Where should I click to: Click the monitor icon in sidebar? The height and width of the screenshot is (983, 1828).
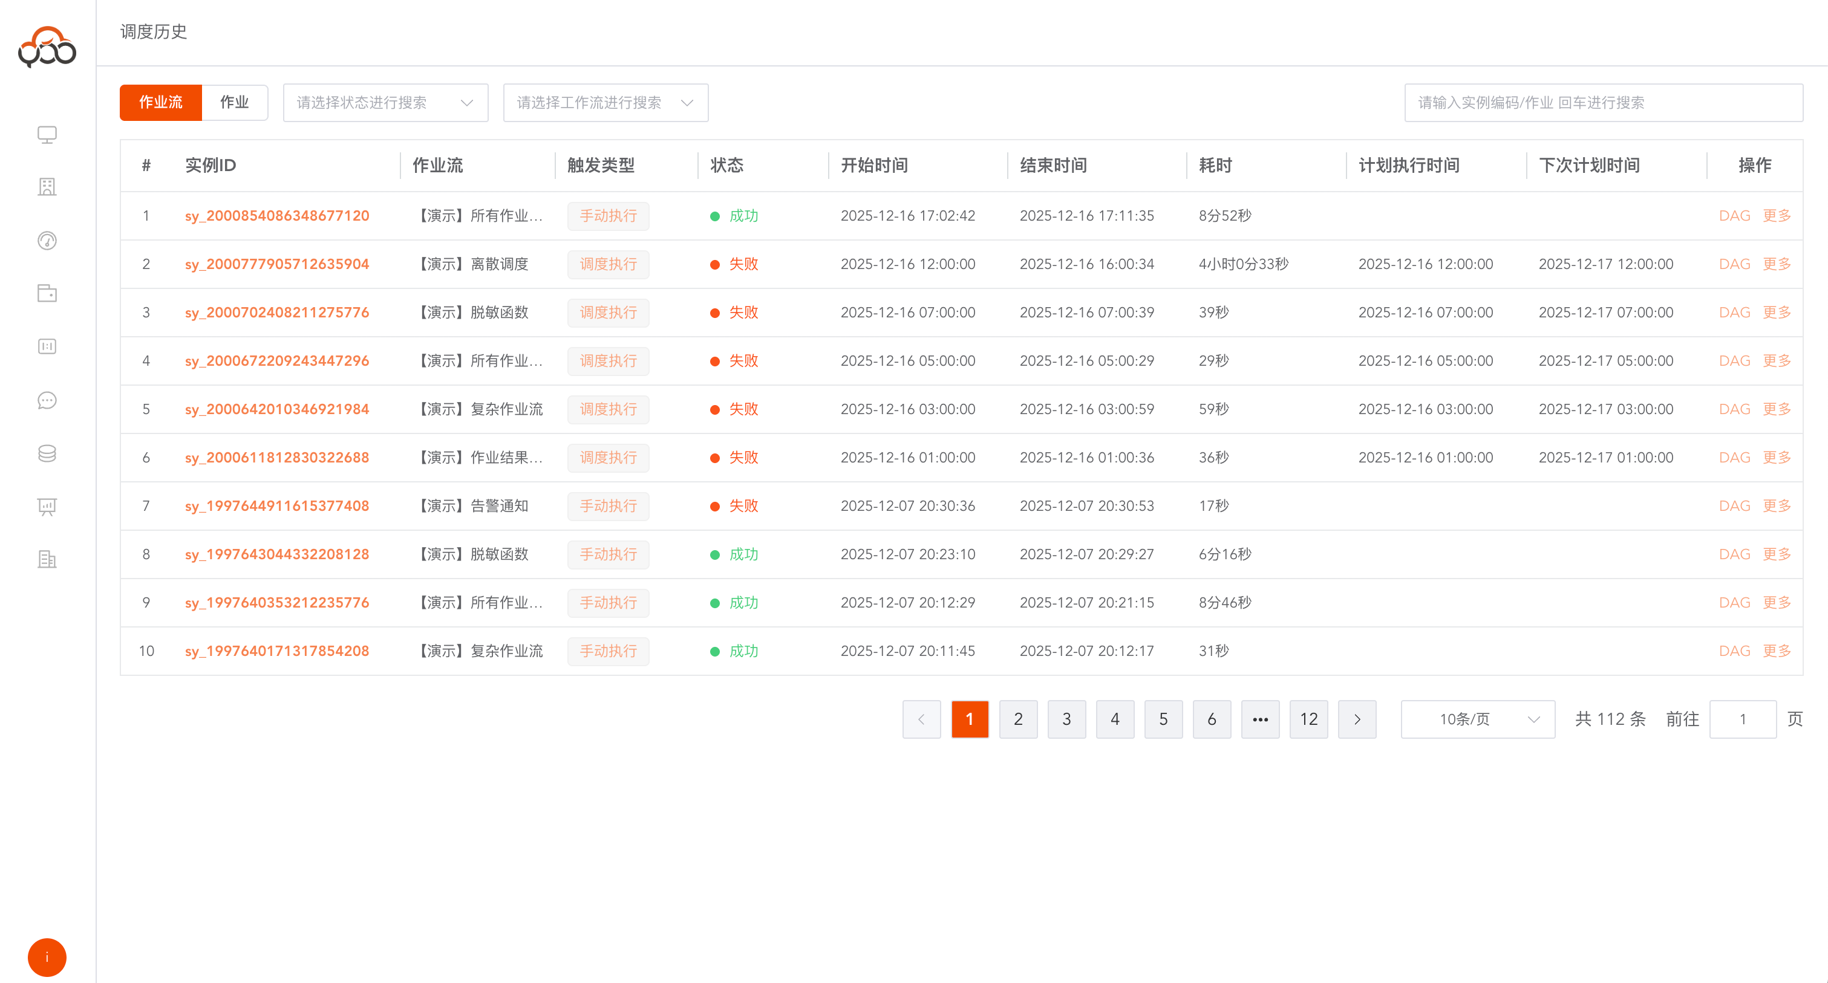click(x=47, y=134)
